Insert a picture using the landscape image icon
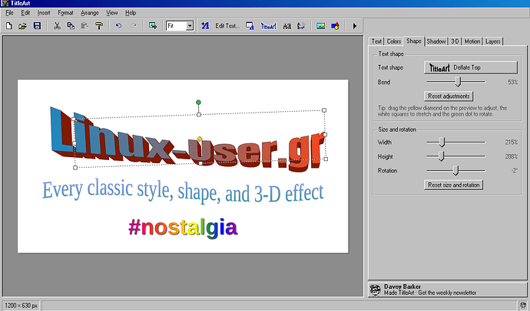This screenshot has height=311, width=530. point(321,26)
